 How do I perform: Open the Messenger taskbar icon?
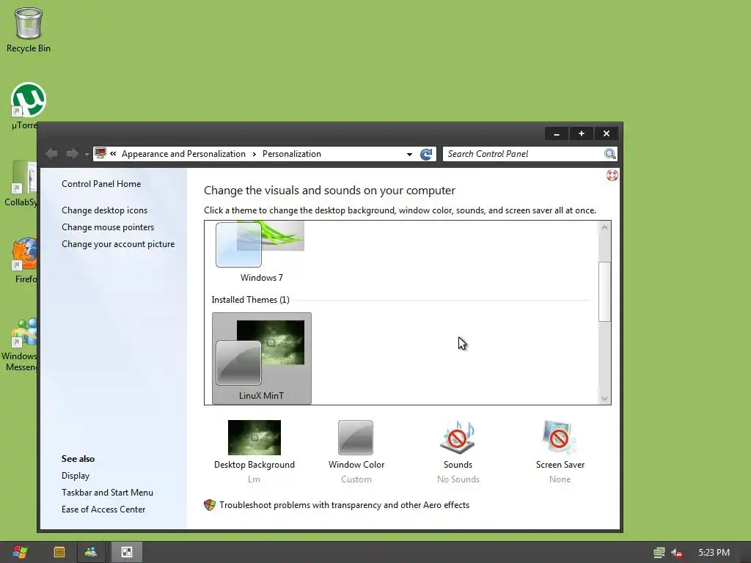pos(90,552)
